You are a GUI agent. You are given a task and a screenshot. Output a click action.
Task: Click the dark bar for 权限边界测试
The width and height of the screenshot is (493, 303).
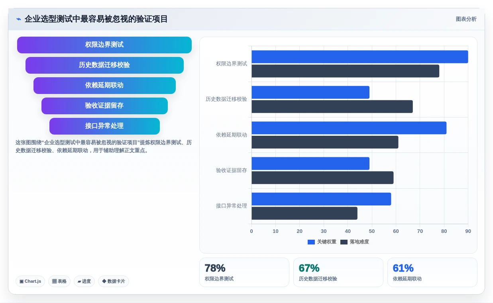(x=345, y=71)
